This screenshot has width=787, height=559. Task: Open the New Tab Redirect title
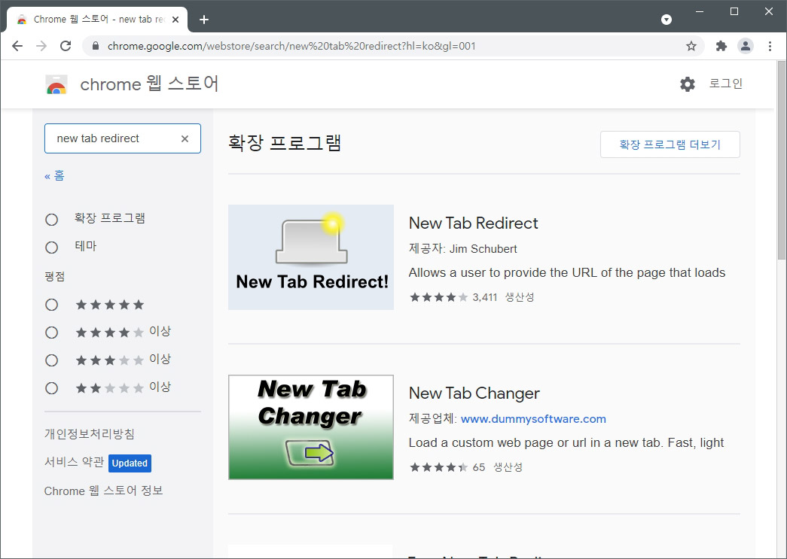tap(473, 223)
